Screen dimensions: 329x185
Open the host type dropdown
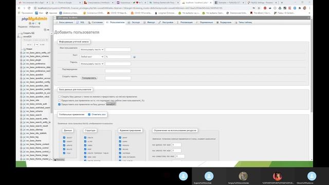pos(92,57)
